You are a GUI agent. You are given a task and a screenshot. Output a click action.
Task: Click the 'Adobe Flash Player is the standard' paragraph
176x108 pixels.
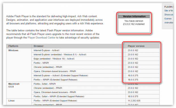click(55, 20)
